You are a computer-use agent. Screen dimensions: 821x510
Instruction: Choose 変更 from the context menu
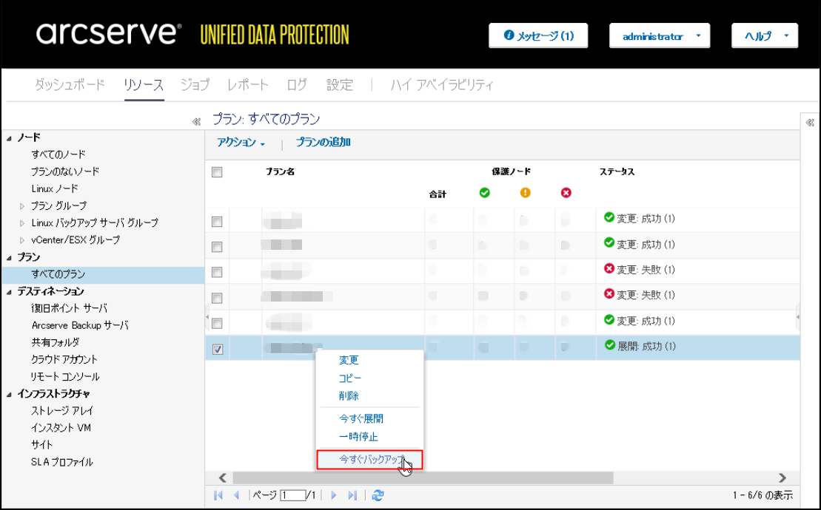pyautogui.click(x=349, y=361)
